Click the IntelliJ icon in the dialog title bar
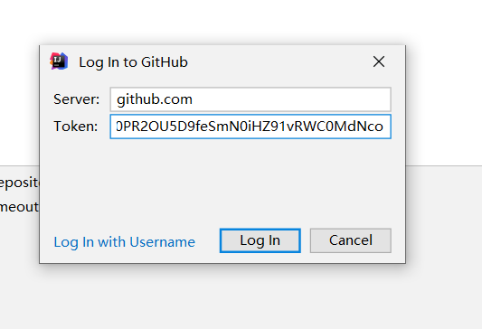This screenshot has width=482, height=329. pos(59,61)
